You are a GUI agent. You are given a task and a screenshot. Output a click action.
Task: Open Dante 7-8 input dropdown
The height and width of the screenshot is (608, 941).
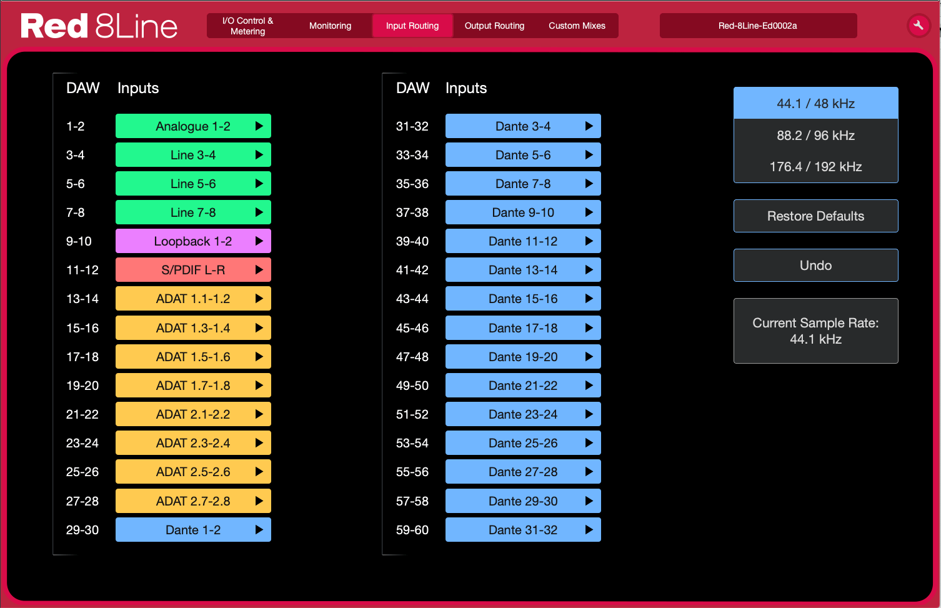[x=523, y=184]
